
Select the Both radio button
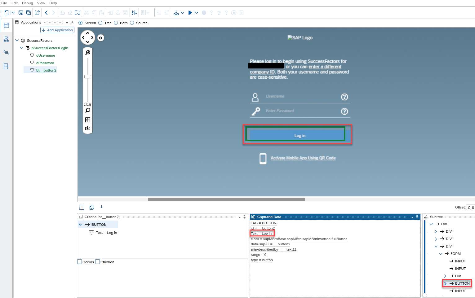point(116,23)
